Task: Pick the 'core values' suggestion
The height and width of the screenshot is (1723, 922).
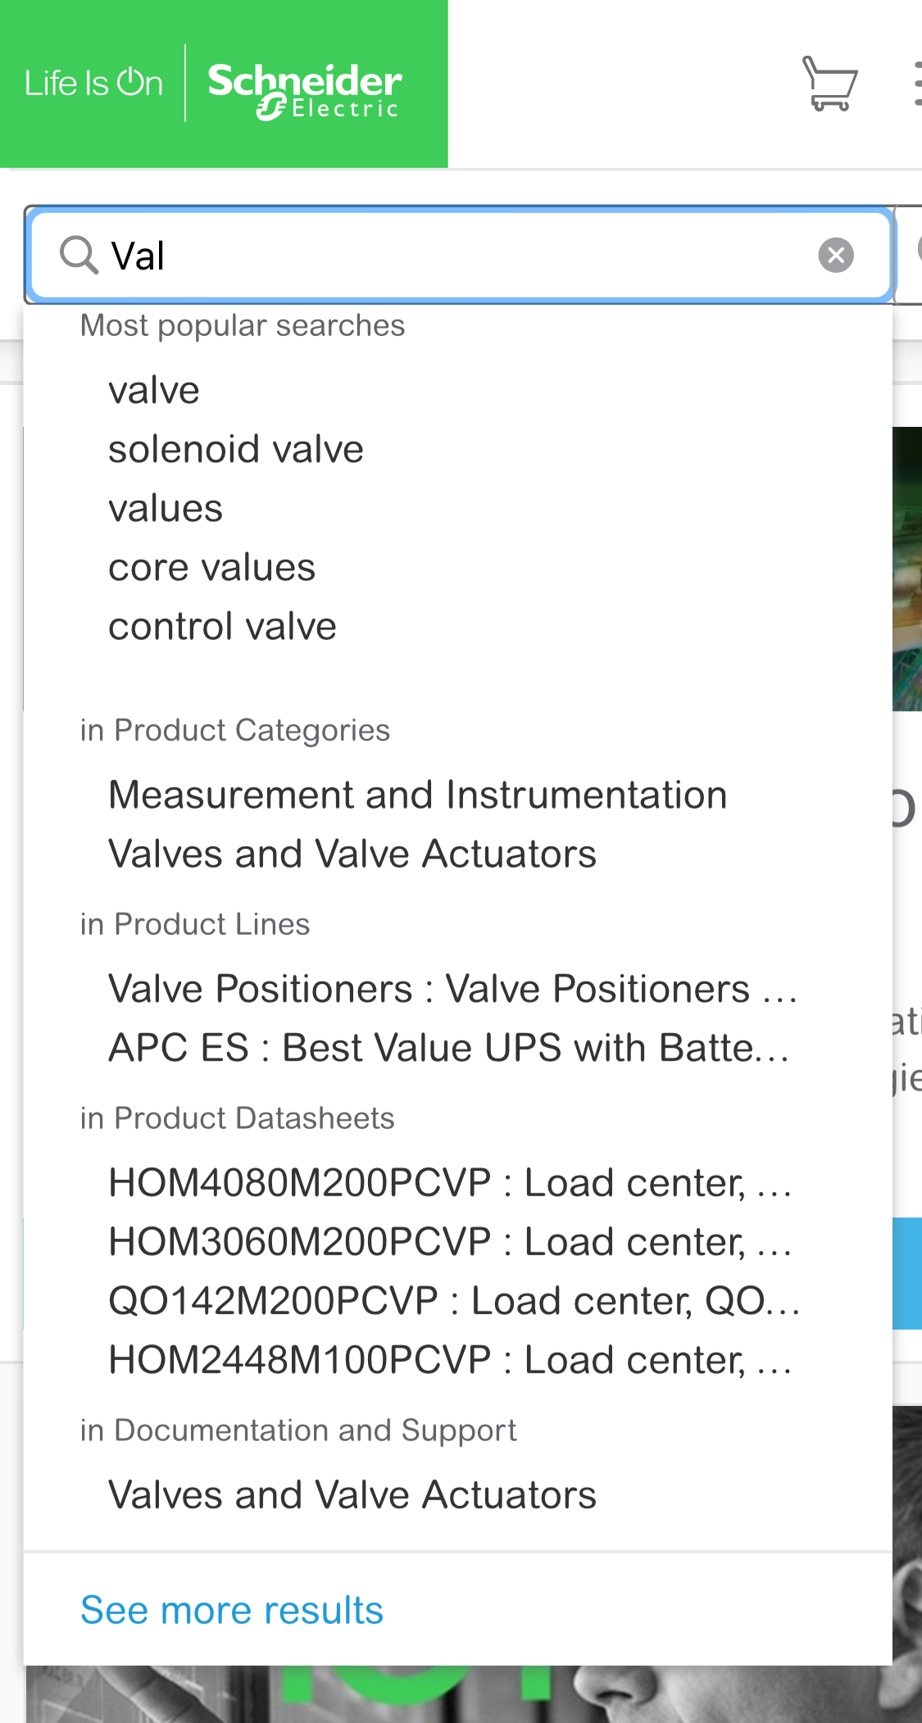Action: [212, 566]
